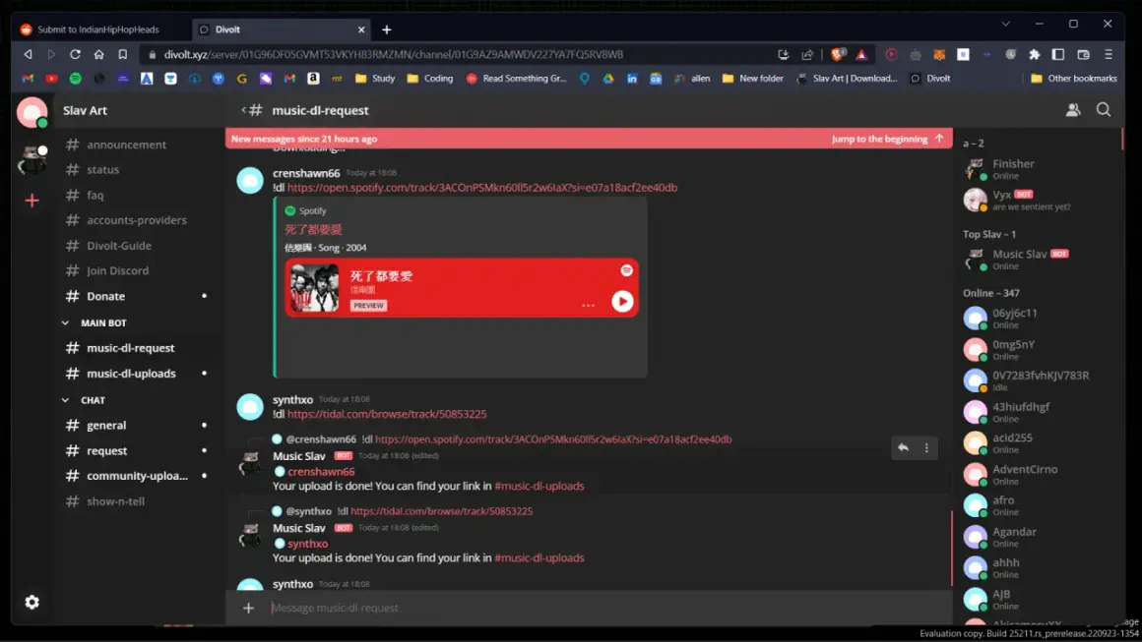Screen dimensions: 1142x642
Task: Toggle browser sidebar panel icon
Action: click(x=1058, y=54)
